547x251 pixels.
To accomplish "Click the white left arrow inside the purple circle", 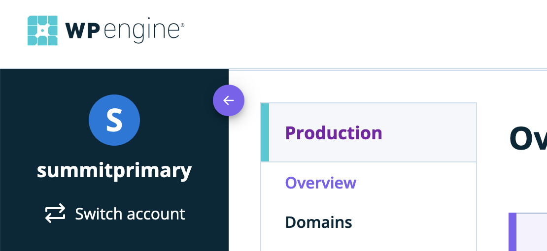I will pos(229,100).
